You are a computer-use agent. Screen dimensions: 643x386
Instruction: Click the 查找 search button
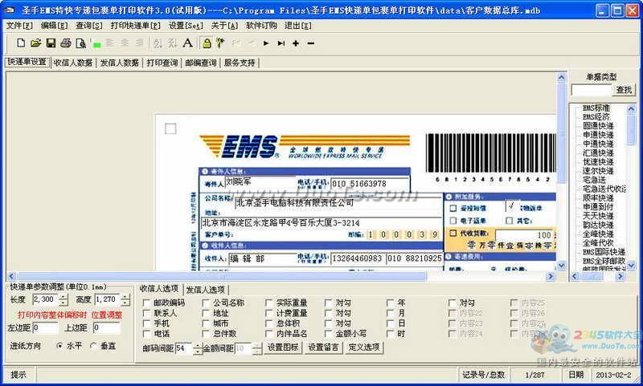tap(624, 90)
